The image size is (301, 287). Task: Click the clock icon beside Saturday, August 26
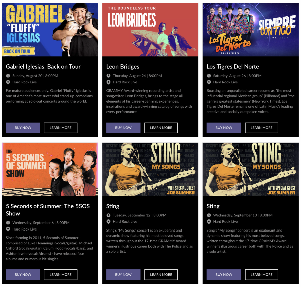209,76
